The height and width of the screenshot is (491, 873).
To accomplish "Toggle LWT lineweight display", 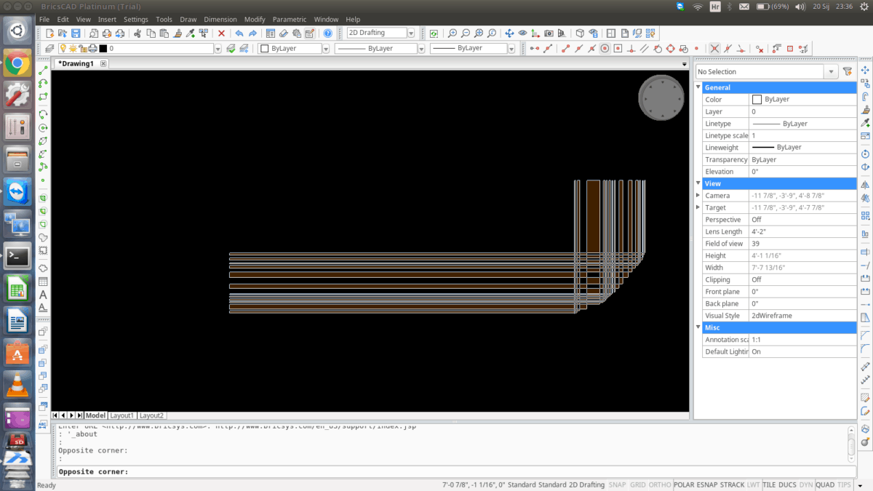I will click(x=753, y=484).
